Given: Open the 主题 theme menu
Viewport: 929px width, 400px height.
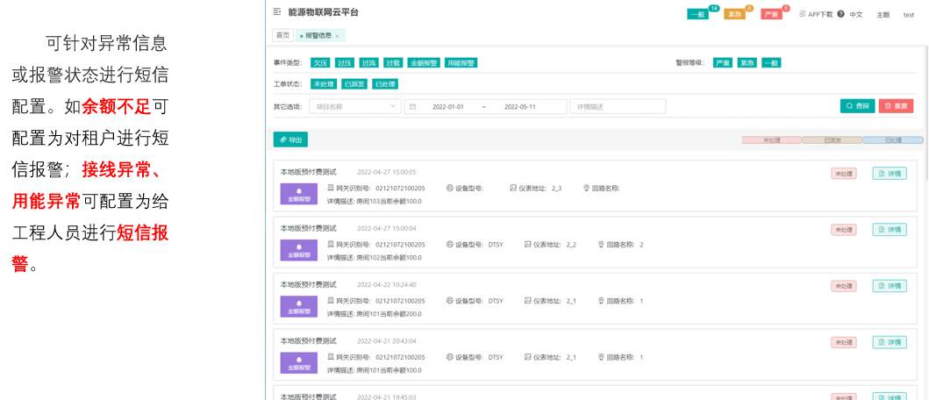Looking at the screenshot, I should (883, 14).
